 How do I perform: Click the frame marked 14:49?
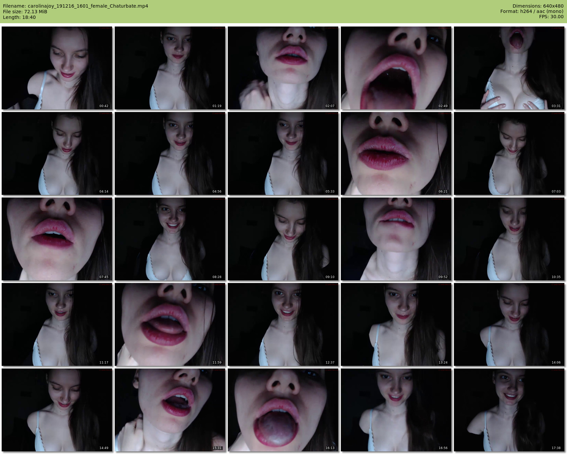(57, 410)
